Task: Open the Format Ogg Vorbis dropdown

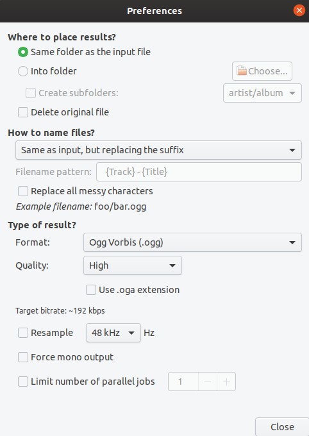Action: pyautogui.click(x=192, y=242)
